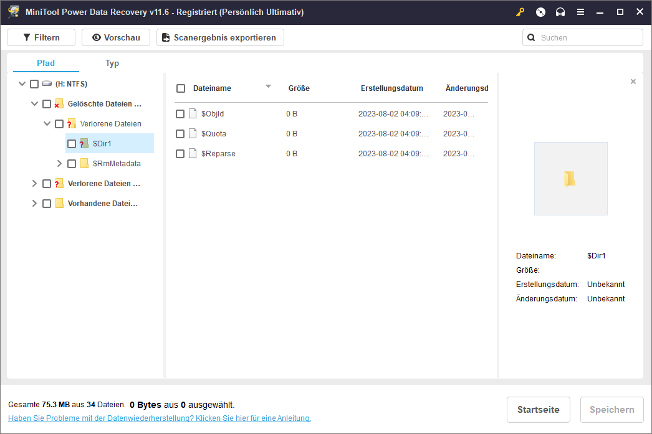The height and width of the screenshot is (434, 652).
Task: Click the H: NTFS drive icon
Action: pyautogui.click(x=47, y=84)
